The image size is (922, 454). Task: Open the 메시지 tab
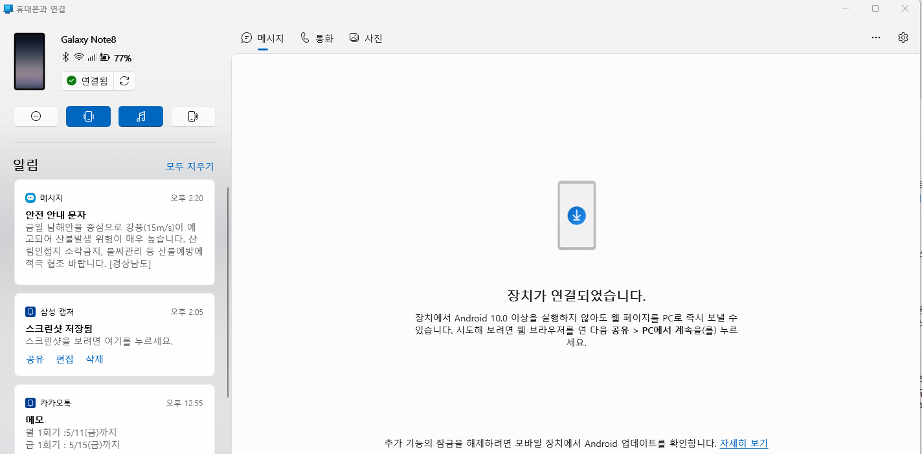click(x=262, y=38)
